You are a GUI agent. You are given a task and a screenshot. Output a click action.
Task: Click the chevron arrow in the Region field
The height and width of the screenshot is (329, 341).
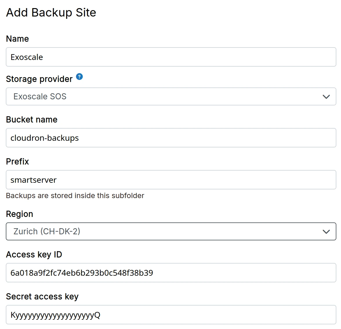pos(326,232)
